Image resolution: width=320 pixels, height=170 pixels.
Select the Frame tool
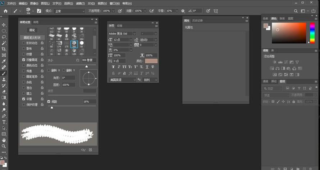(4, 55)
